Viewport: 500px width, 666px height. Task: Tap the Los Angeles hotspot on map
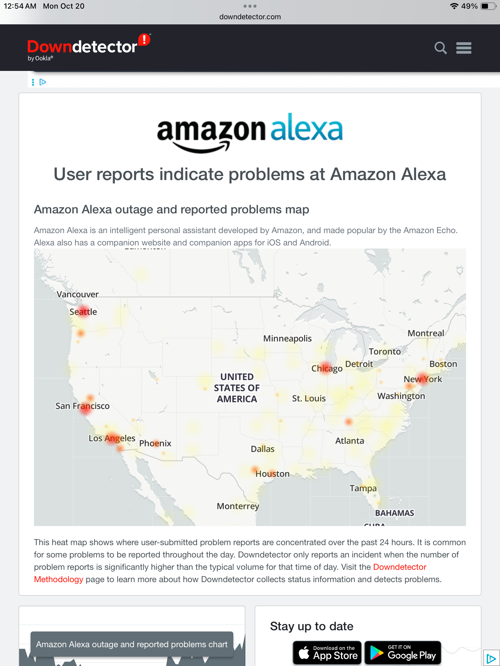112,438
